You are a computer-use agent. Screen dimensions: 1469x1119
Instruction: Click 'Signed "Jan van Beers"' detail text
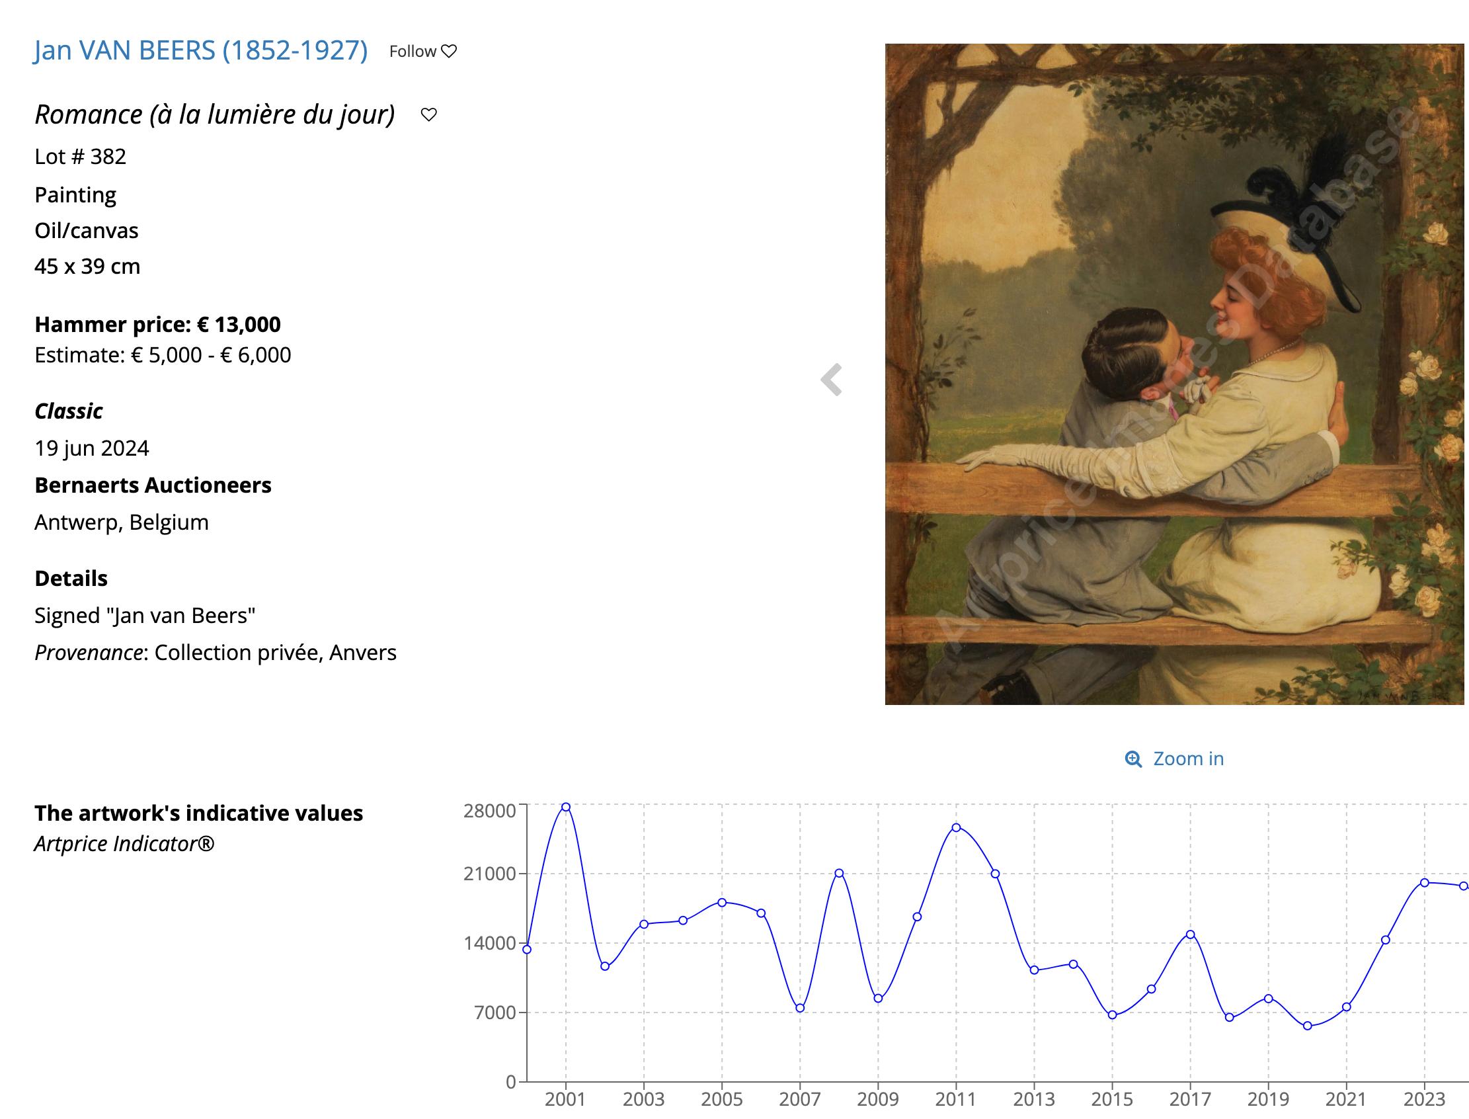[145, 616]
